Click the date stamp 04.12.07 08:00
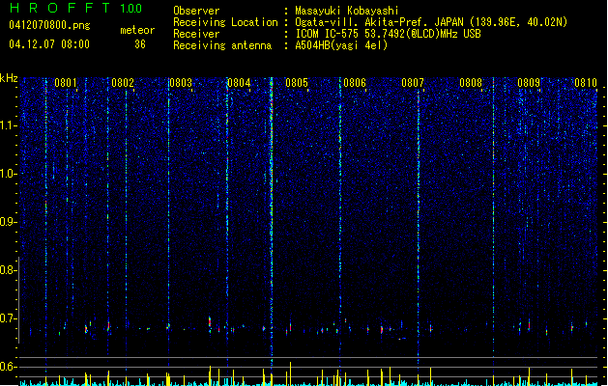Screen dimensions: 608x386 49,44
